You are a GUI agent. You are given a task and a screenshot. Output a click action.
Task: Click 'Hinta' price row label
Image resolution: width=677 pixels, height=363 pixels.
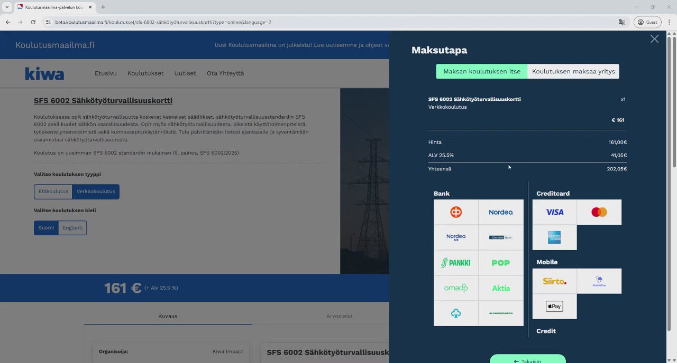point(435,142)
